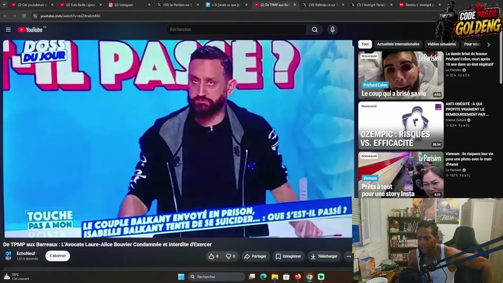The image size is (503, 283).
Task: Download the video with Télécharger
Action: pyautogui.click(x=324, y=256)
